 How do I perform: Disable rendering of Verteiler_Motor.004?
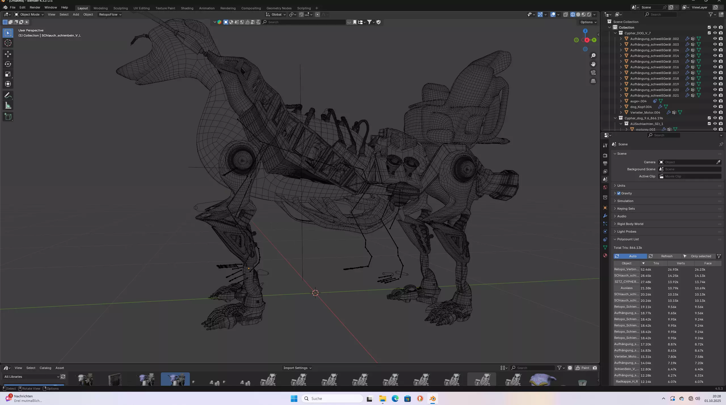pyautogui.click(x=721, y=113)
